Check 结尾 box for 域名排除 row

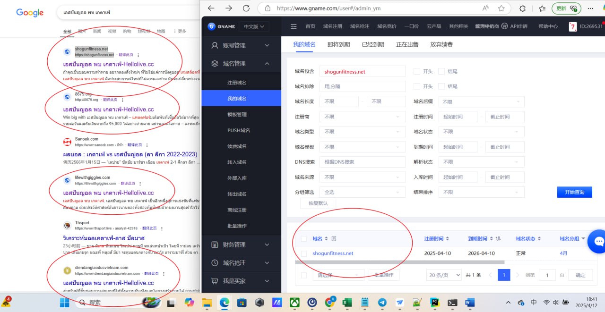(x=441, y=86)
